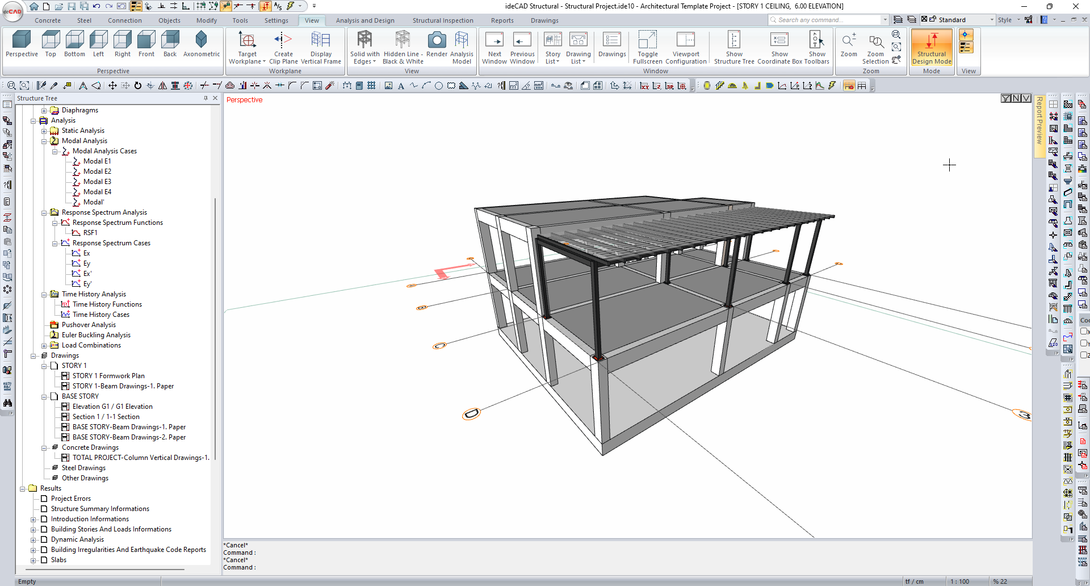Expand the Load Combinations tree node
This screenshot has height=586, width=1090.
click(x=44, y=345)
